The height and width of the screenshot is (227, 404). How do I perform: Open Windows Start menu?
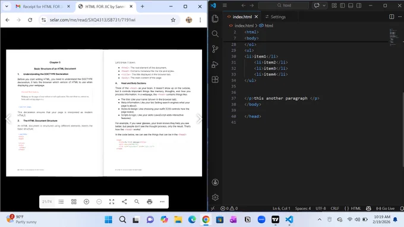pyautogui.click(x=109, y=219)
